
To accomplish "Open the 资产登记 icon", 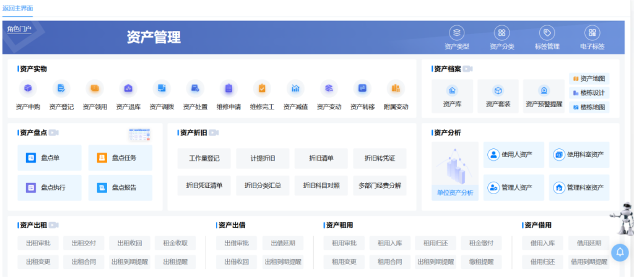I will pyautogui.click(x=61, y=89).
